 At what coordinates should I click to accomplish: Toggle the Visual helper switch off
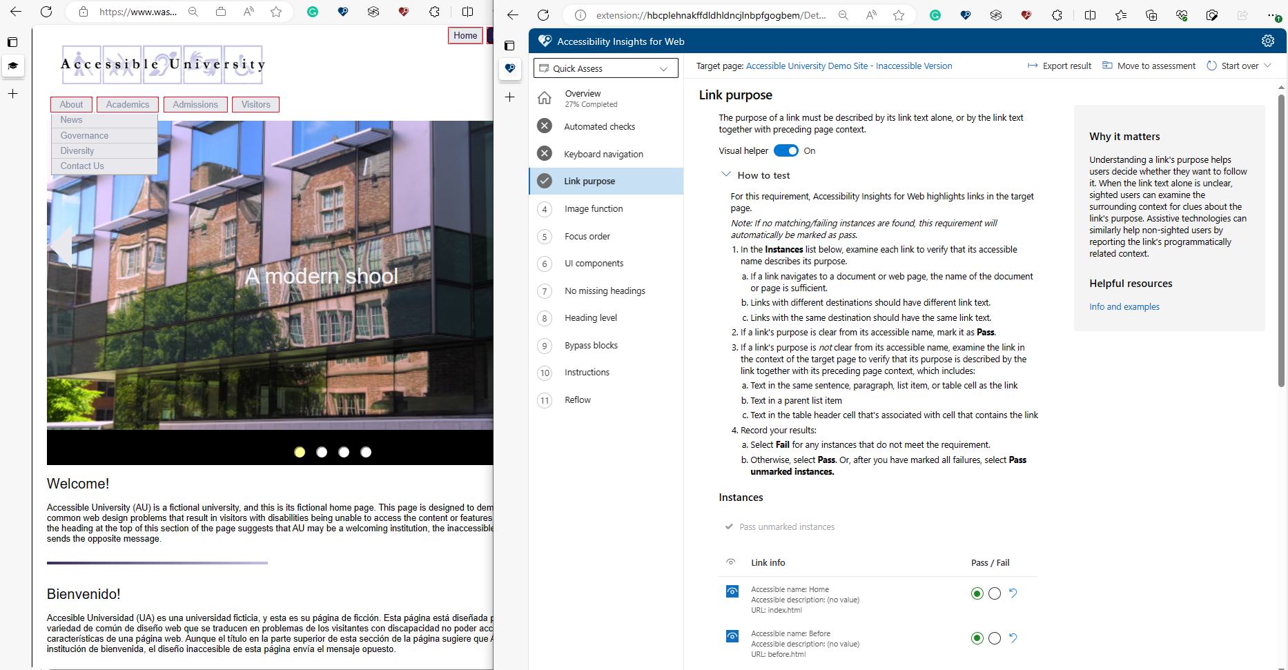786,150
